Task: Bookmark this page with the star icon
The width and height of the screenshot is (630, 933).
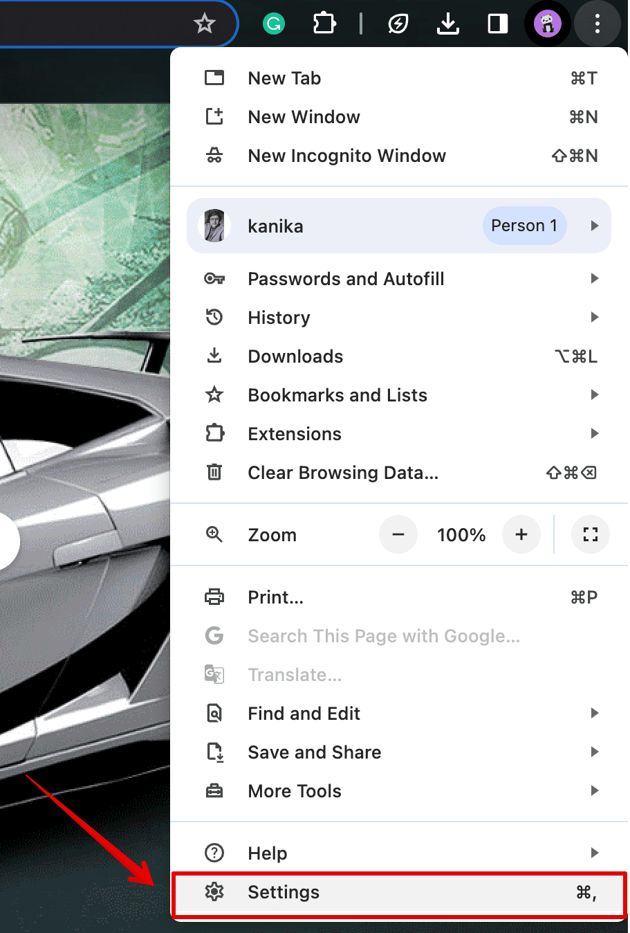Action: [x=204, y=24]
